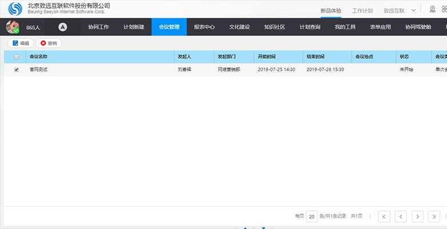Click the location pin icon in header
This screenshot has height=229, width=447.
coord(432,10)
